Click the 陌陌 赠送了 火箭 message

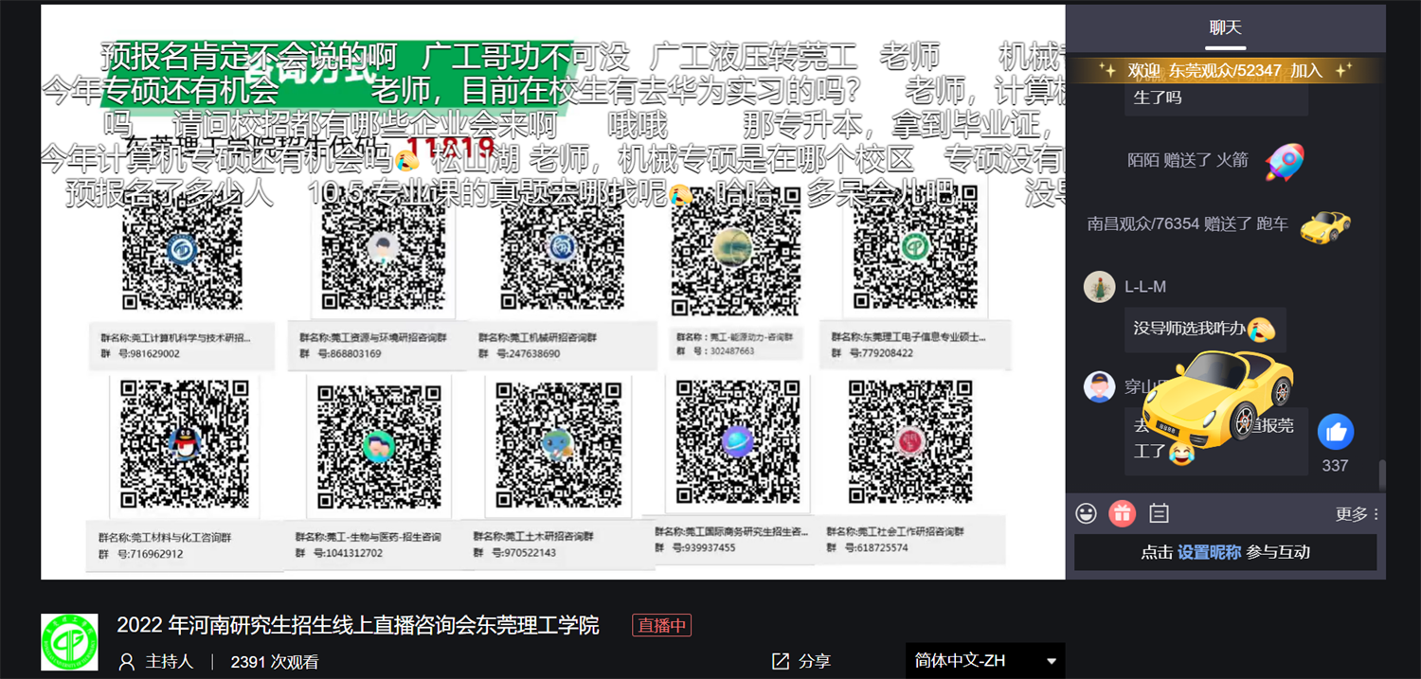point(1190,160)
